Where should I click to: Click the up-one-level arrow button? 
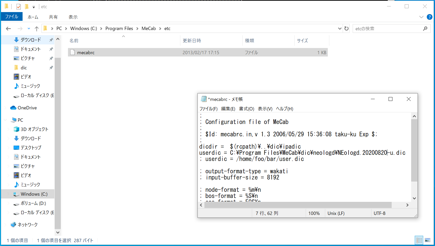(x=36, y=29)
